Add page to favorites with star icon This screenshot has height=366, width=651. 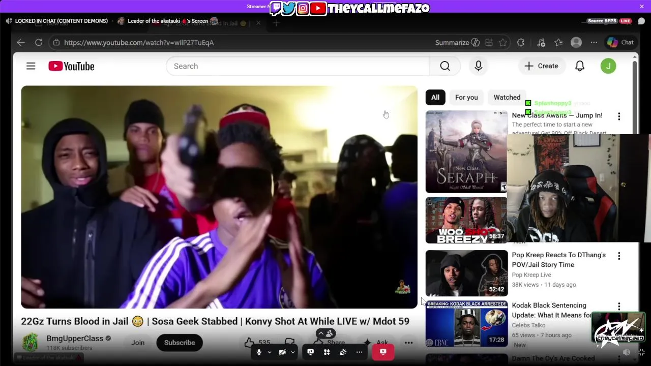(503, 43)
